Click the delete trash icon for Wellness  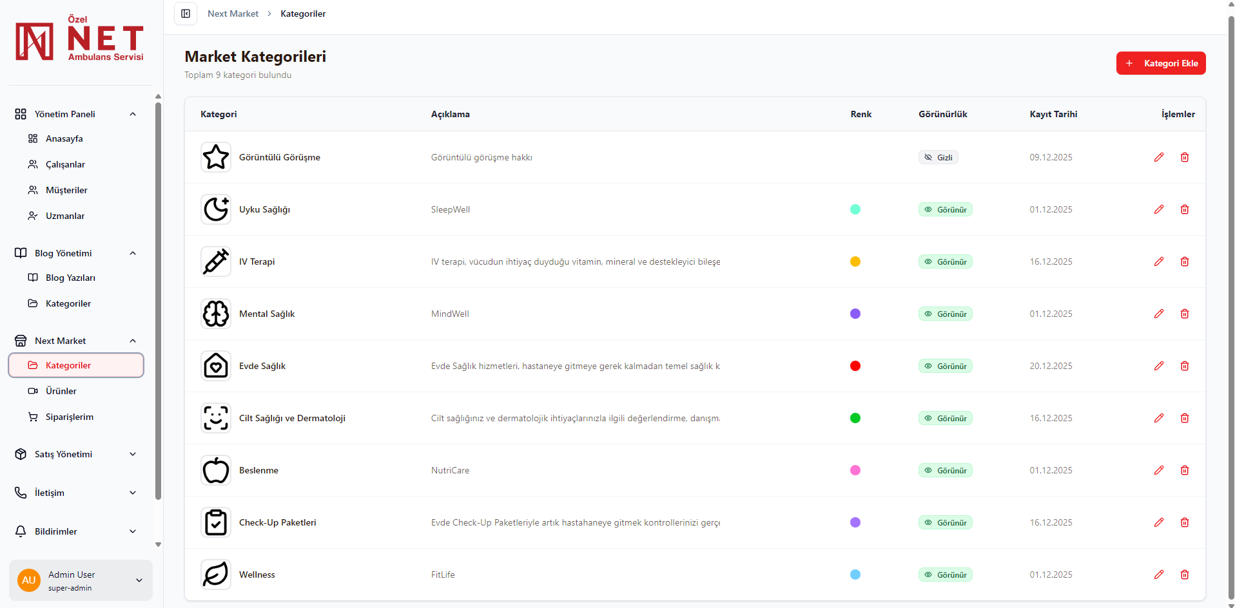(x=1185, y=575)
